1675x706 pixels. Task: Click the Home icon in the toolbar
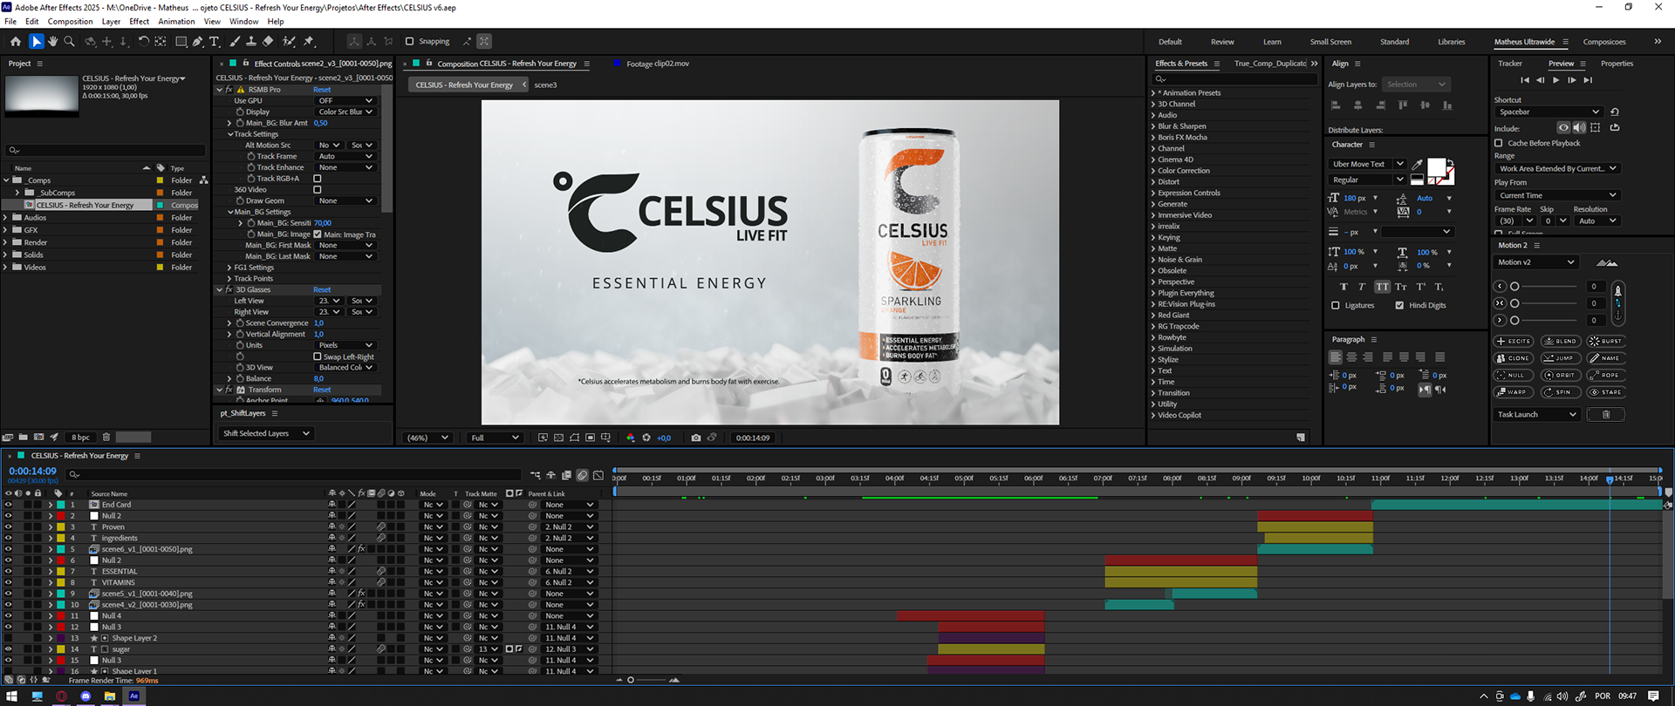click(x=16, y=41)
